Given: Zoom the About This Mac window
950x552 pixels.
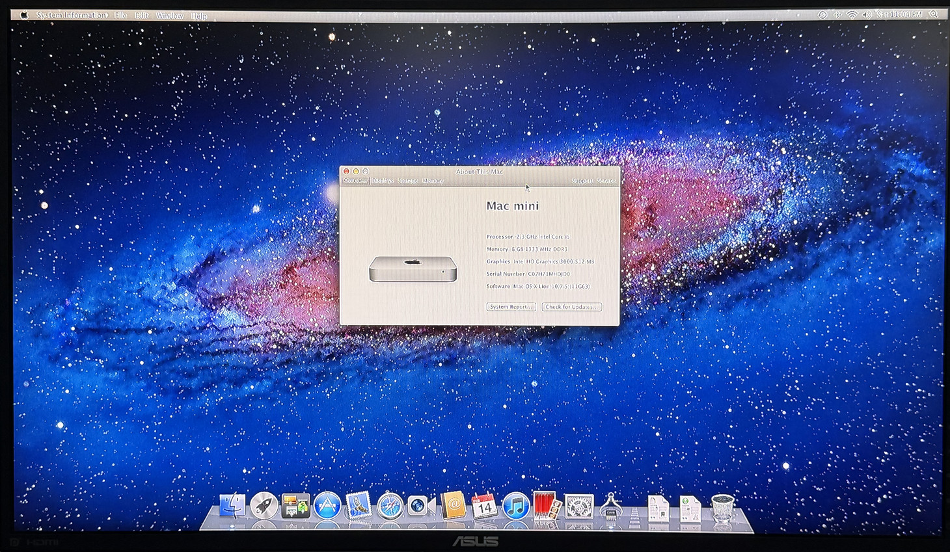Looking at the screenshot, I should 365,172.
